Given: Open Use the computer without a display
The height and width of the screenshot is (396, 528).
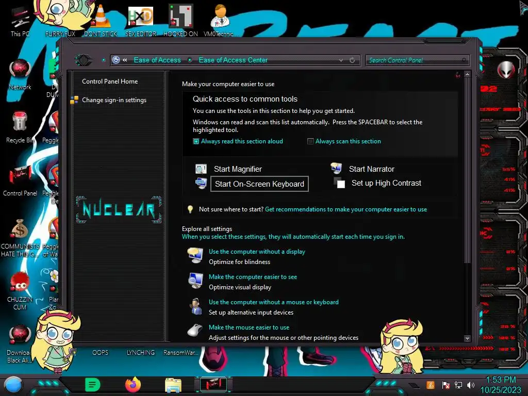Looking at the screenshot, I should (x=257, y=252).
